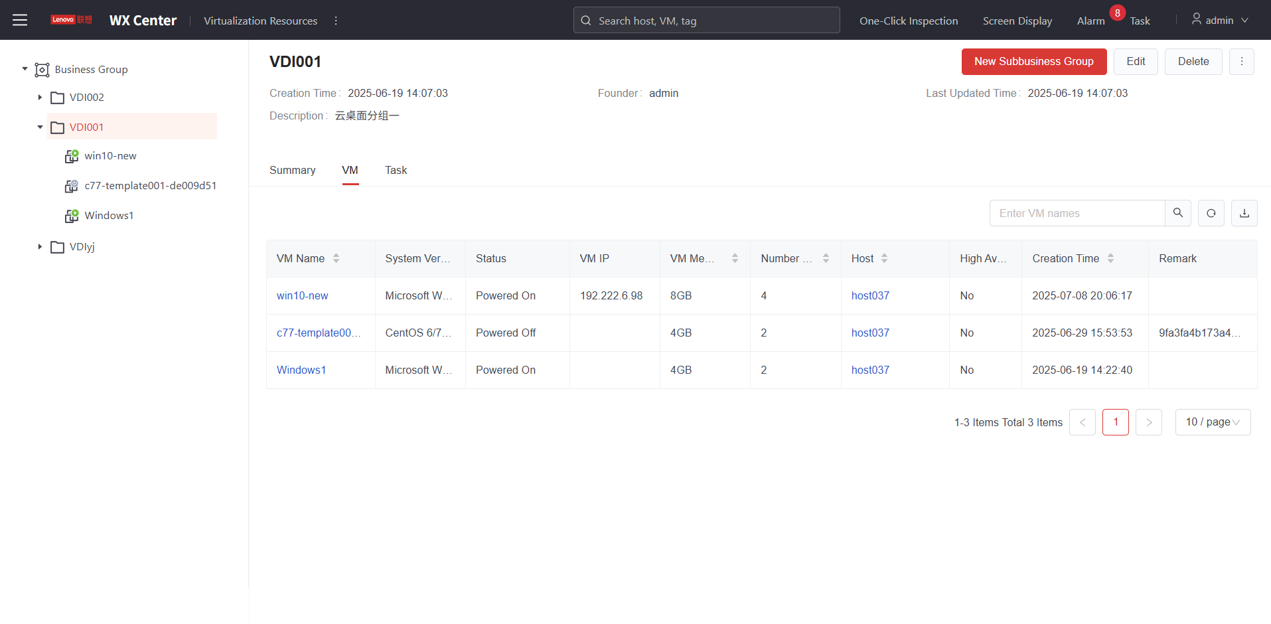Open the hamburger main menu

click(20, 20)
